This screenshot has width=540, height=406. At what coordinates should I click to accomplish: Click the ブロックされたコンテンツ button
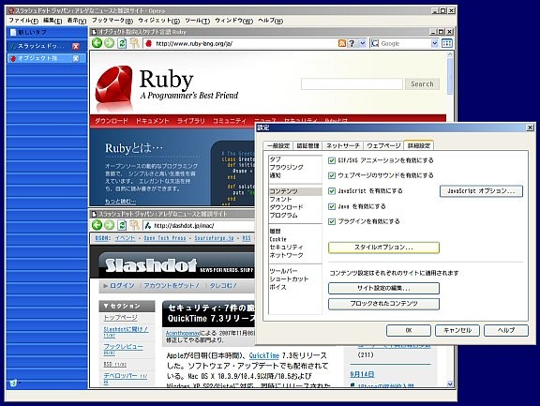(x=383, y=304)
